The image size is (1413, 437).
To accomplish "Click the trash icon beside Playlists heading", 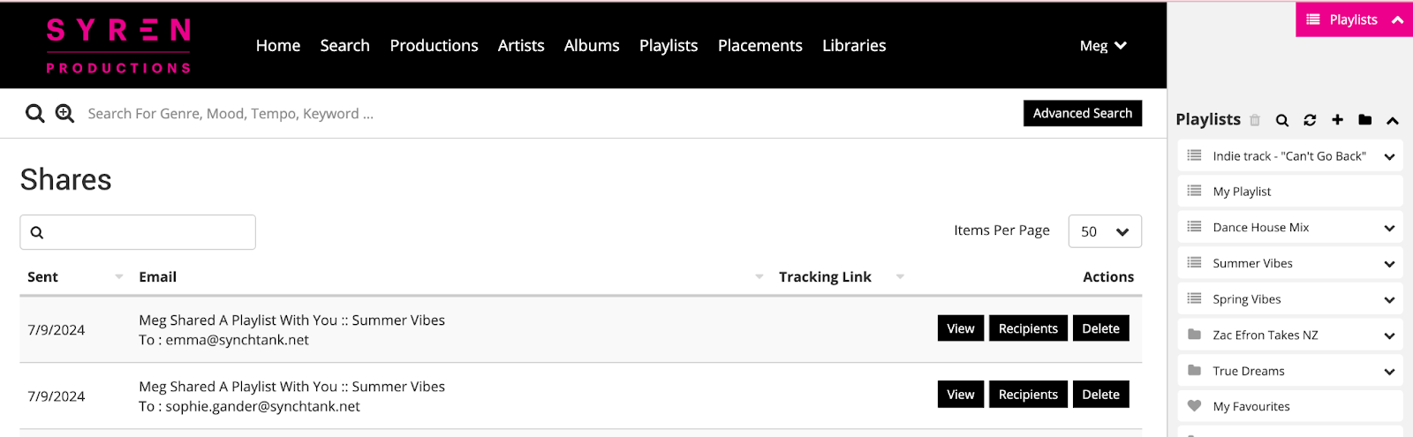I will click(x=1255, y=120).
